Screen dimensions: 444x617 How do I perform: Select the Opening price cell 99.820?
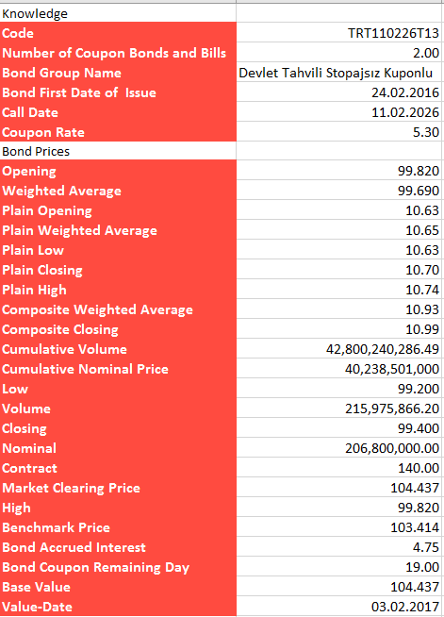point(339,171)
